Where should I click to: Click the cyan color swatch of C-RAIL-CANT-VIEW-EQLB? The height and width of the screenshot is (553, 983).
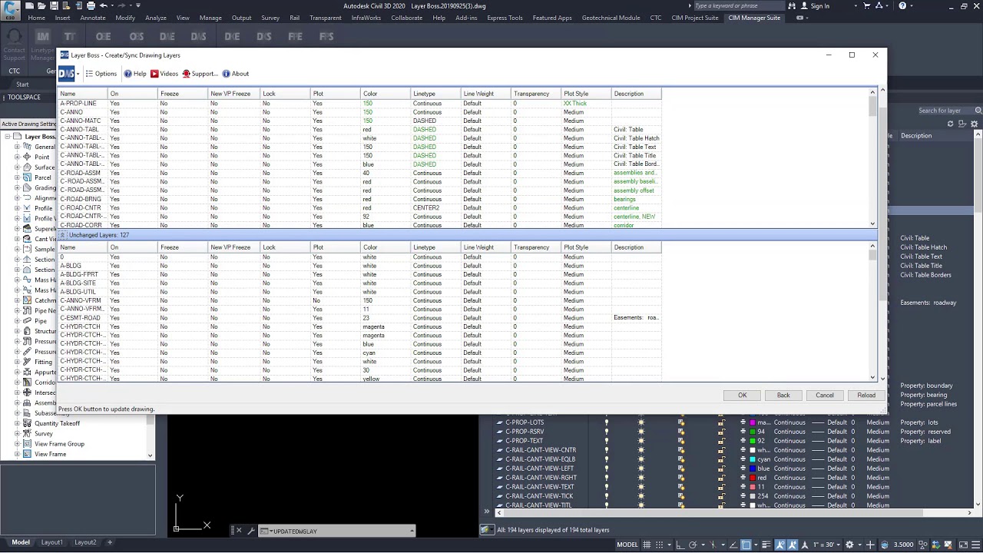tap(753, 459)
